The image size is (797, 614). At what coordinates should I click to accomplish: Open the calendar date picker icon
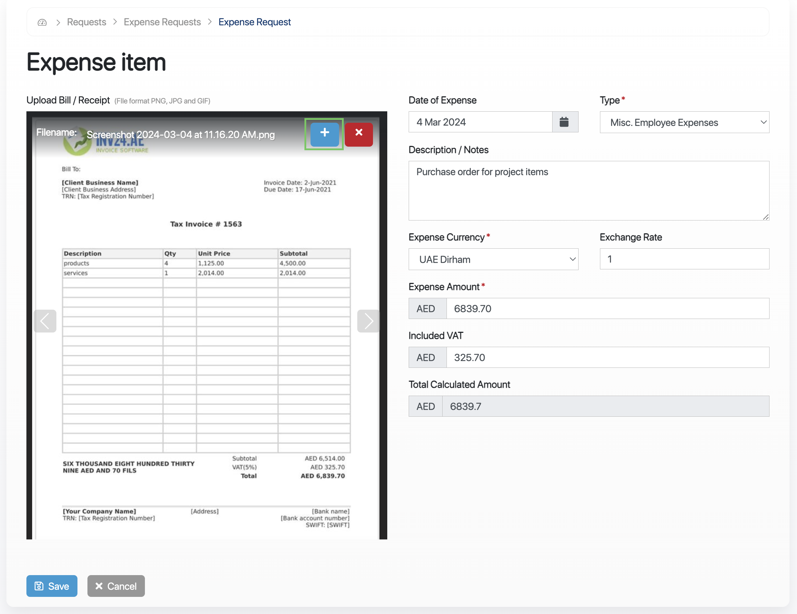pyautogui.click(x=564, y=122)
